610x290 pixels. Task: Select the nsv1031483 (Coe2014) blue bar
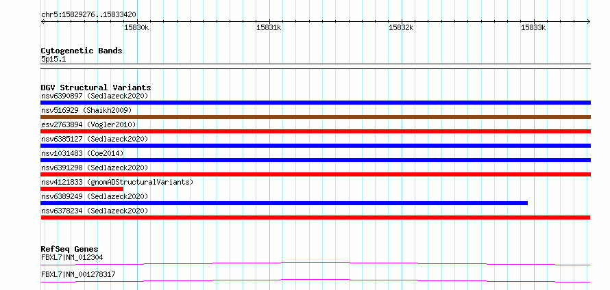tap(315, 160)
